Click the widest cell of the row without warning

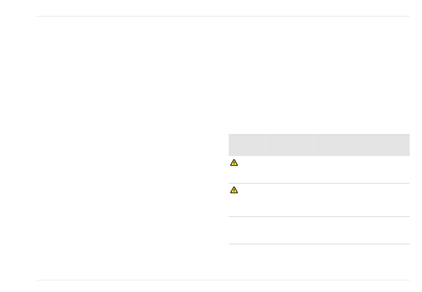(362, 230)
